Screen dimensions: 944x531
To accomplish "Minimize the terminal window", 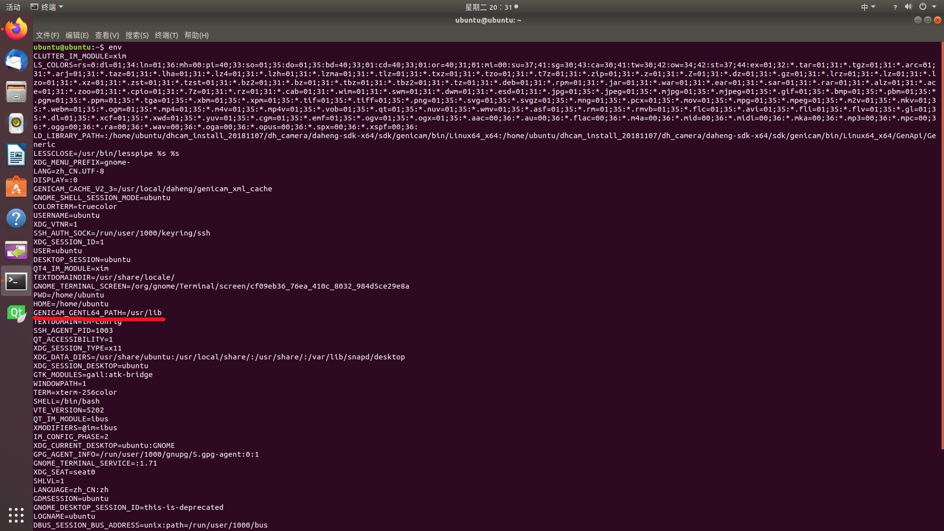I will tap(917, 20).
